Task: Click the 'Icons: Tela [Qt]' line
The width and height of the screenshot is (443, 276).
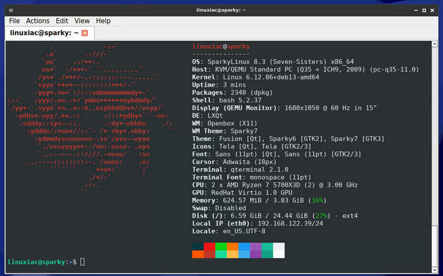Action: 252,147
